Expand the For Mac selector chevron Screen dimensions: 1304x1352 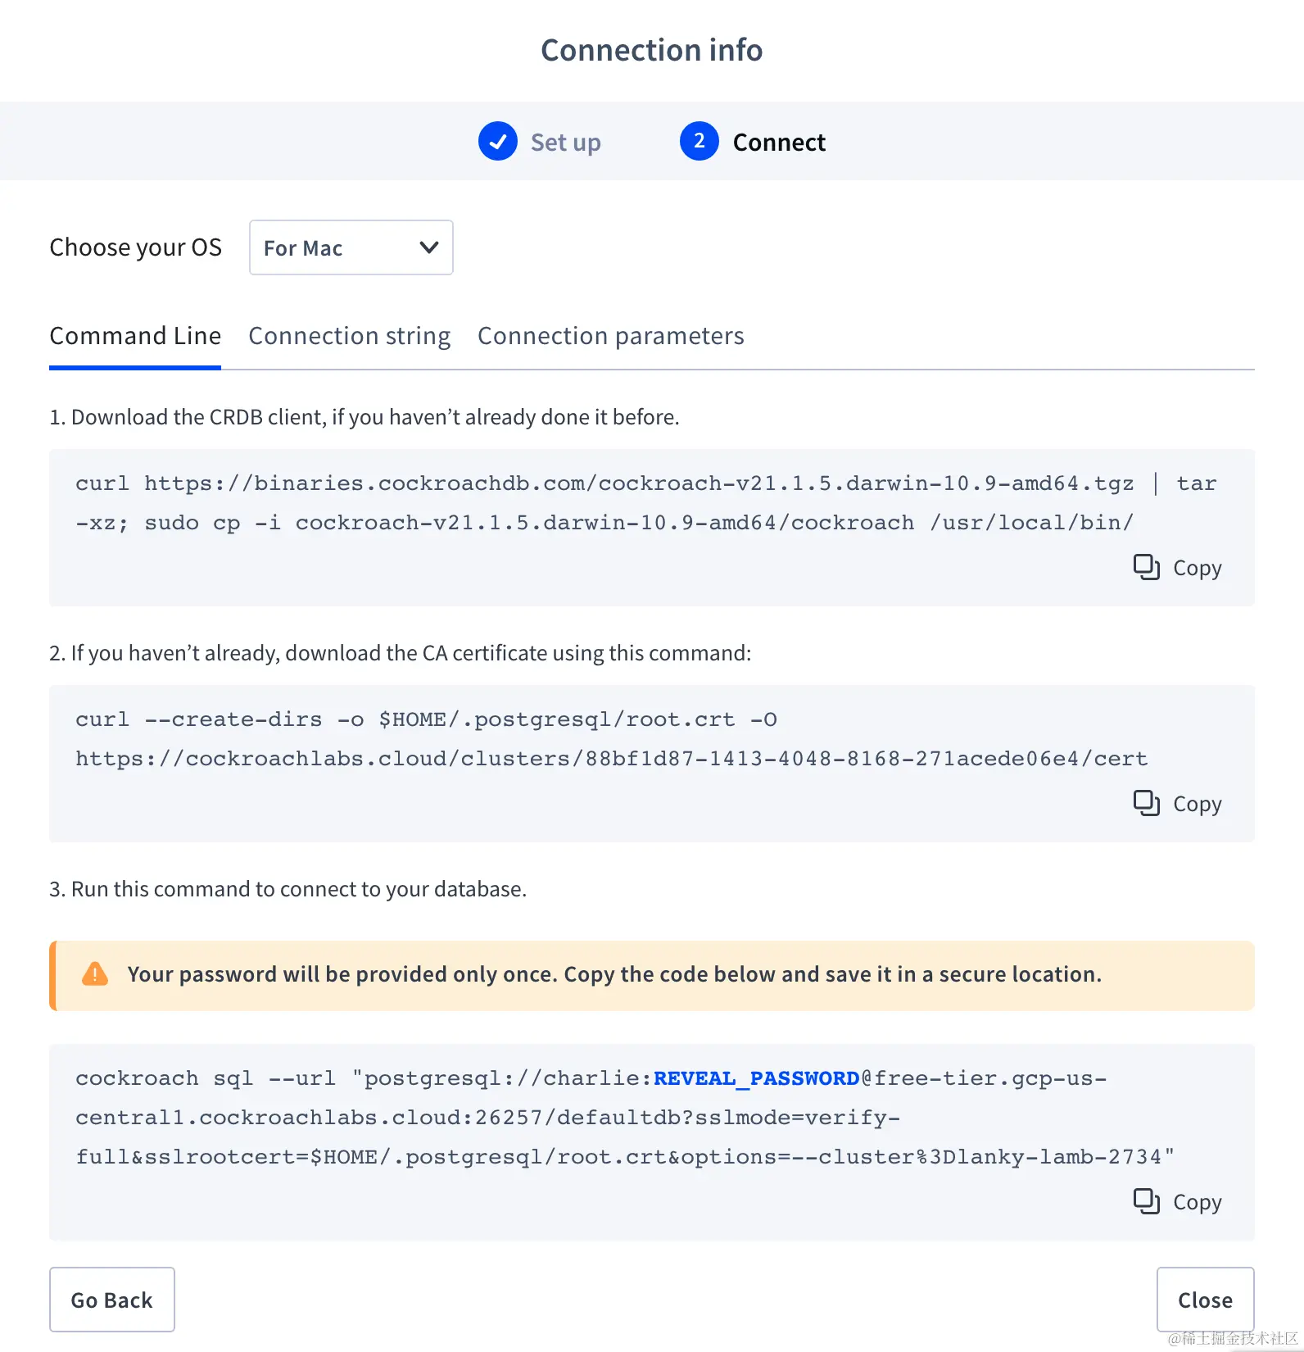tap(428, 247)
